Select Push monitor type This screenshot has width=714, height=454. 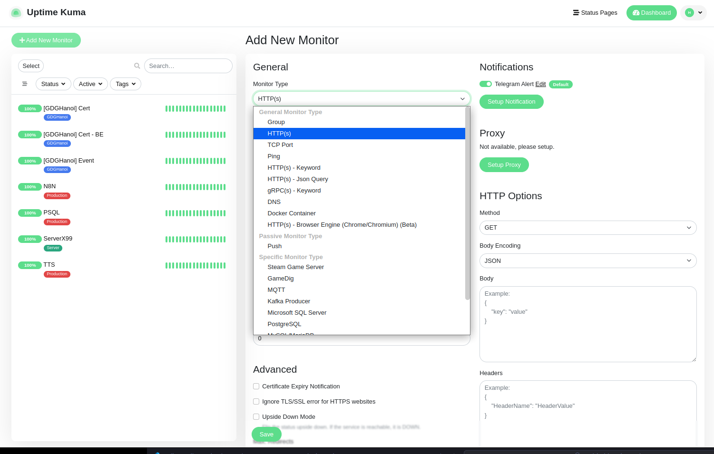[x=359, y=246]
